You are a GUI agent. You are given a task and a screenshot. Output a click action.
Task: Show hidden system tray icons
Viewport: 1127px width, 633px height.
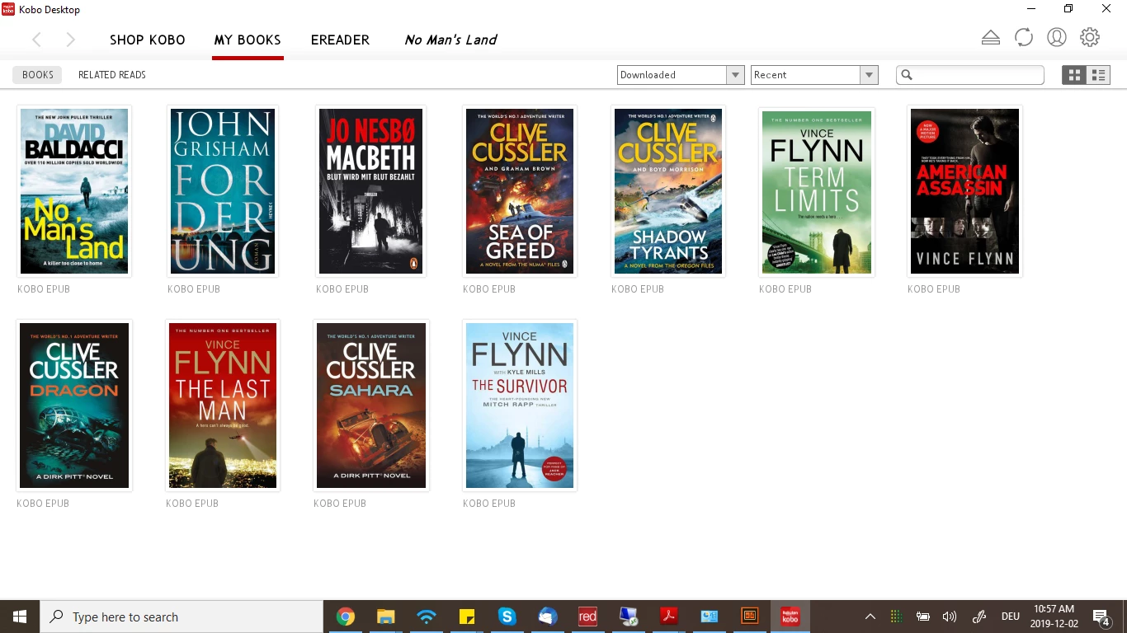(870, 617)
